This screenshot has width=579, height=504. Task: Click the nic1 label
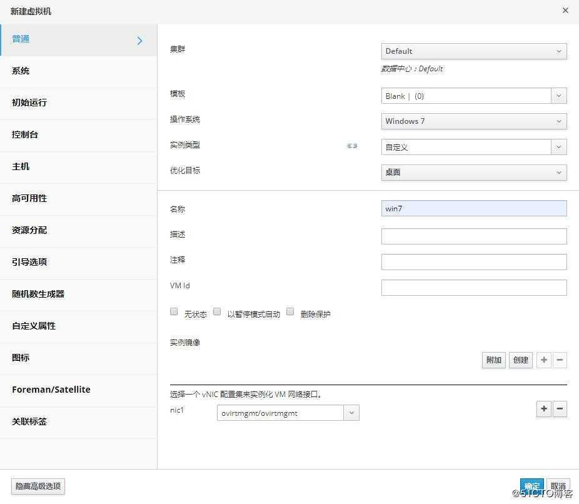[177, 410]
